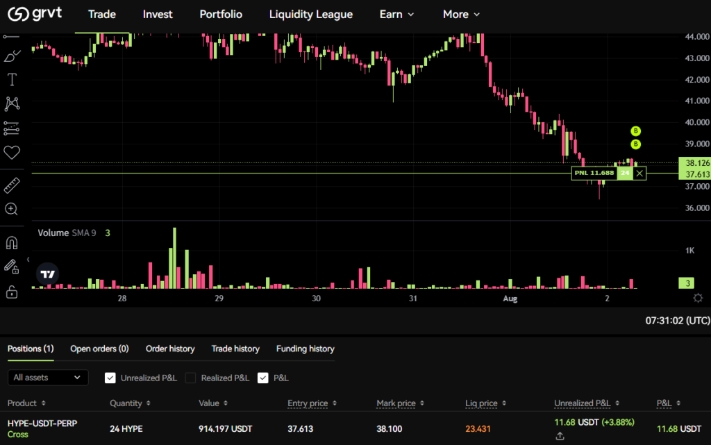Open the Funding history tab
This screenshot has height=445, width=711.
point(306,349)
